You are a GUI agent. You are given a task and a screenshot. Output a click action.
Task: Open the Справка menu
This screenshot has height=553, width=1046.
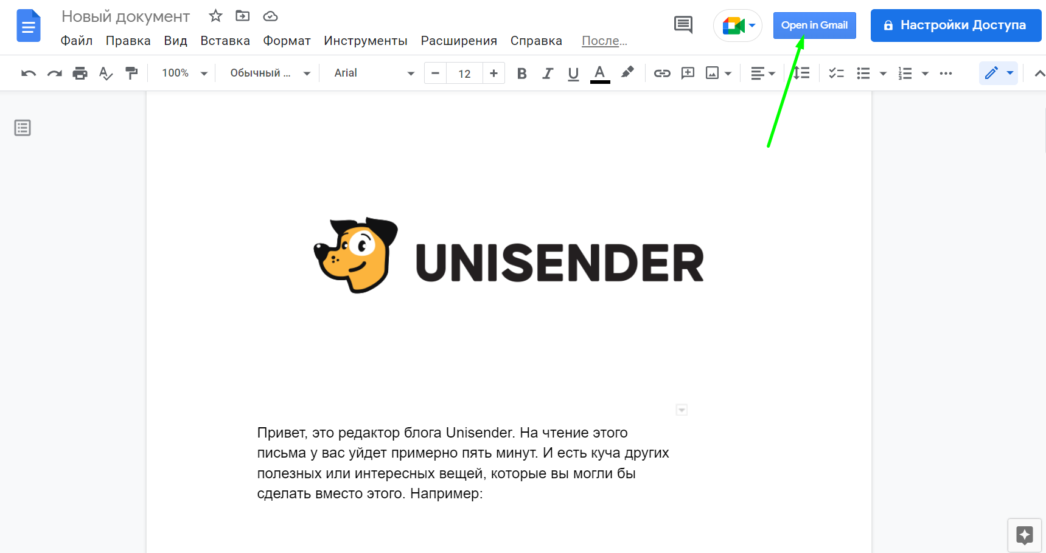click(x=536, y=41)
